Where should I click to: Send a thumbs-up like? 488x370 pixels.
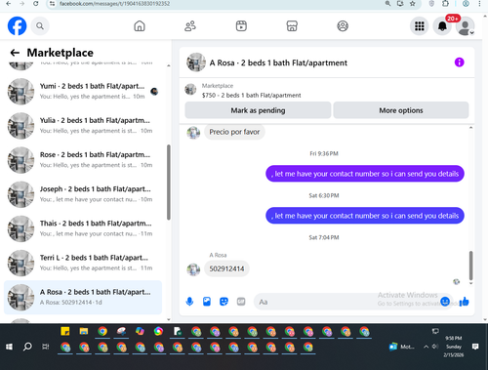click(465, 302)
